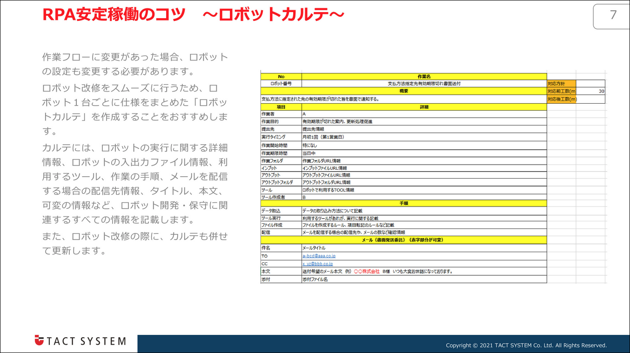Image resolution: width=630 pixels, height=353 pixels.
Task: Select the yellow '作業名' header cell
Action: [424, 76]
